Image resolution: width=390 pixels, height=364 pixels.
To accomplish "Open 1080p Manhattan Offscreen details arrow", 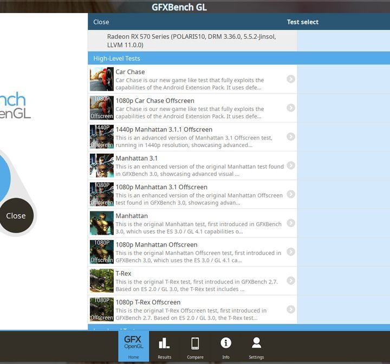I will click(291, 252).
